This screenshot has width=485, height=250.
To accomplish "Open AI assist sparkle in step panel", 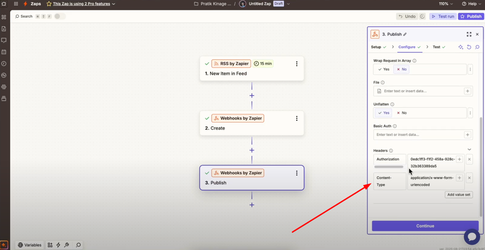I will pyautogui.click(x=461, y=47).
